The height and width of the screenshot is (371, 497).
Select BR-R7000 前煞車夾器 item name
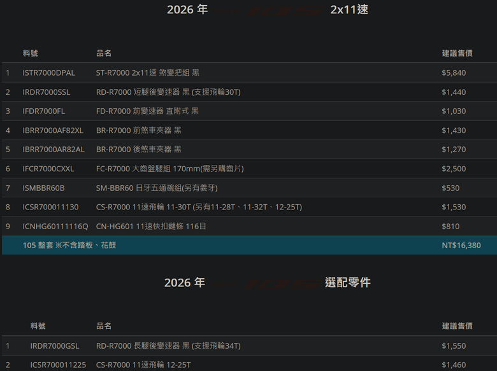click(139, 130)
